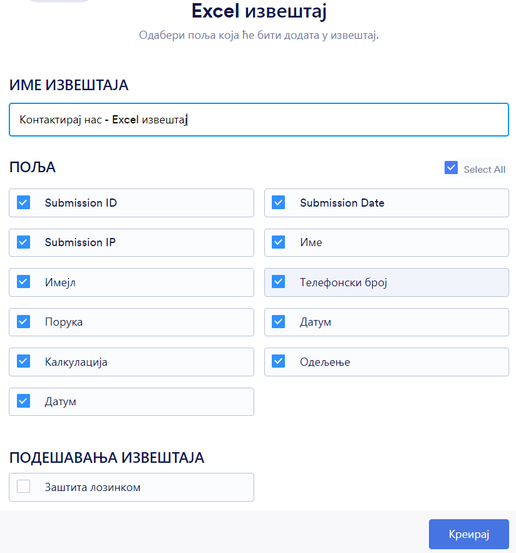Uncheck the Калкулација checkbox

(x=24, y=361)
